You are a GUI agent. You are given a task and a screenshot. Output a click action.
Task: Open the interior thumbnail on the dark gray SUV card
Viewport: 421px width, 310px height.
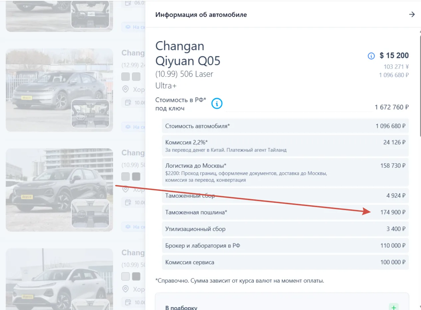pos(90,213)
